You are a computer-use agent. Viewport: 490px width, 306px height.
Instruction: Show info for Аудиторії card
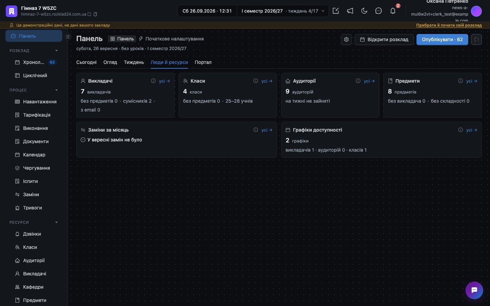coord(358,81)
